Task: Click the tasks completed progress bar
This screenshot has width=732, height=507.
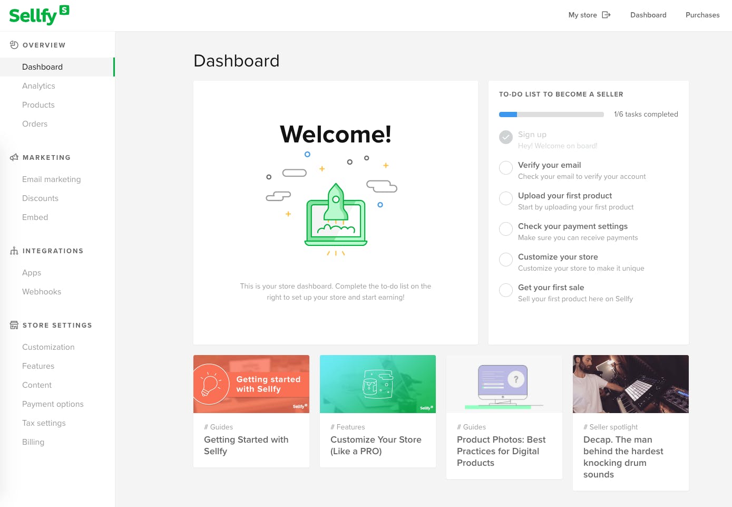Action: [x=551, y=114]
